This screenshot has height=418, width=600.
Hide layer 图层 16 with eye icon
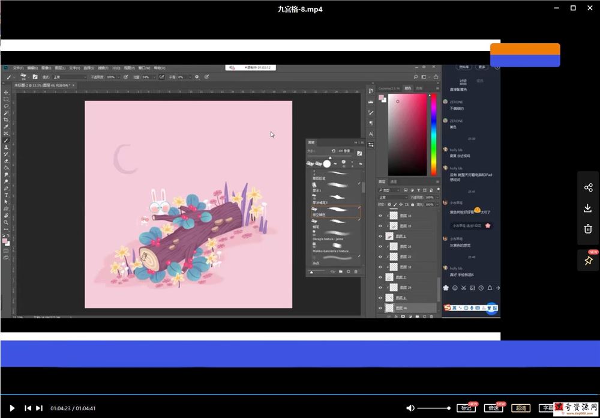380,216
